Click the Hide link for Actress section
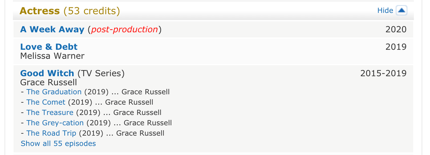 pos(385,10)
